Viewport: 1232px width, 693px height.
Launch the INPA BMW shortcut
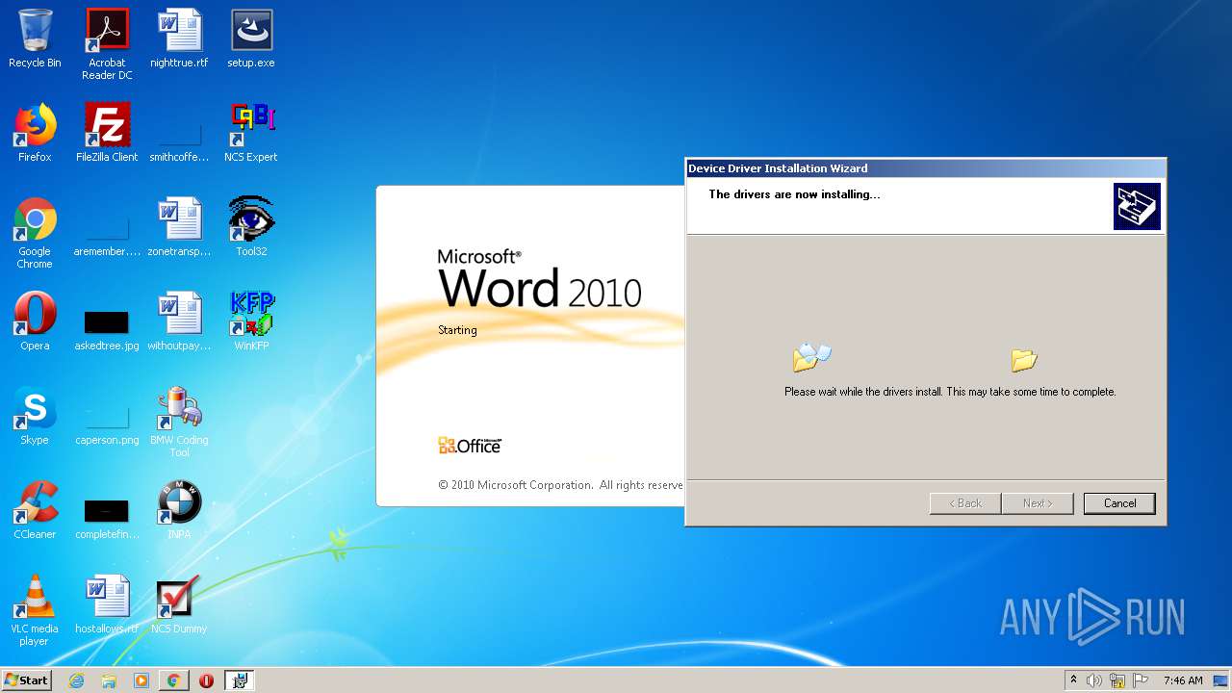pyautogui.click(x=179, y=510)
